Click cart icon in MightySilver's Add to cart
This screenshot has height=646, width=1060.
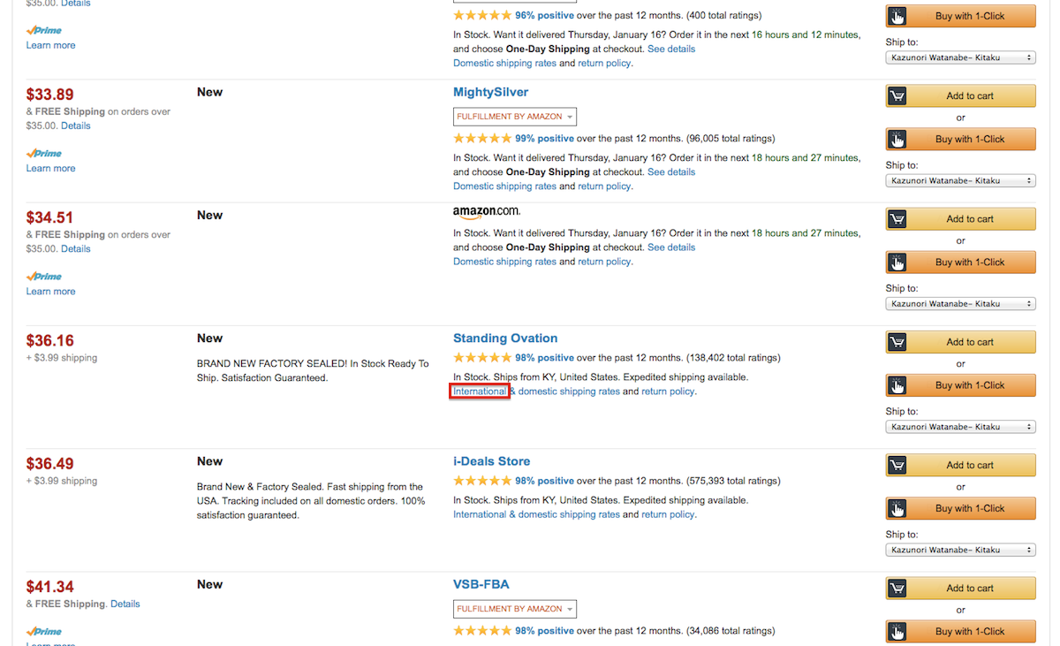click(897, 96)
